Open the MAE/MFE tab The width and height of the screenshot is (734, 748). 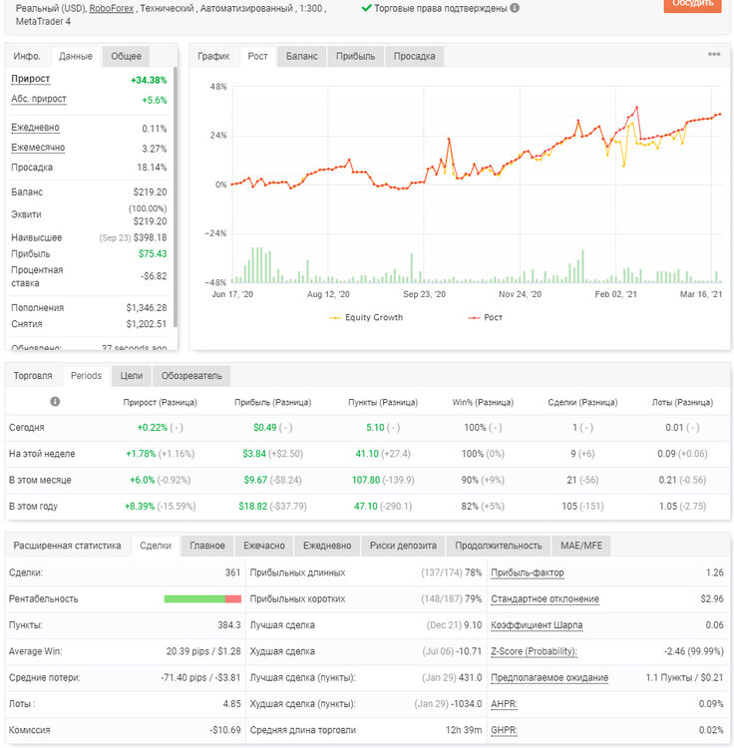click(580, 546)
